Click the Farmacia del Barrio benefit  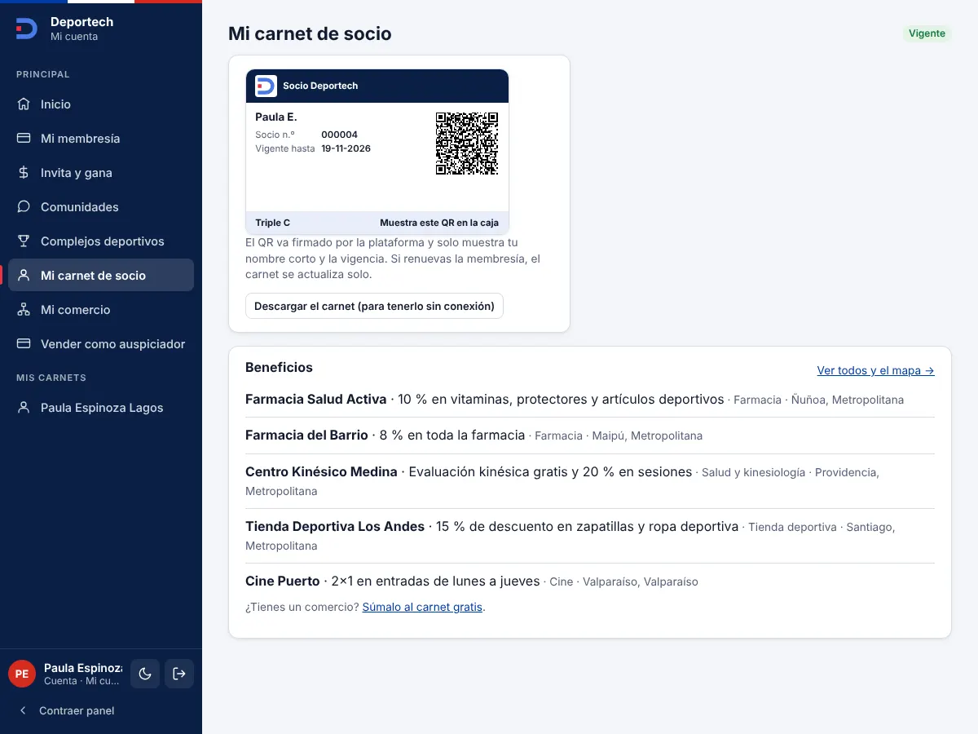point(590,436)
